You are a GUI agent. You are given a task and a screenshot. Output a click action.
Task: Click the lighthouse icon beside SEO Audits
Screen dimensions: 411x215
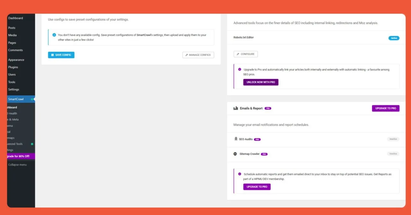pyautogui.click(x=235, y=139)
